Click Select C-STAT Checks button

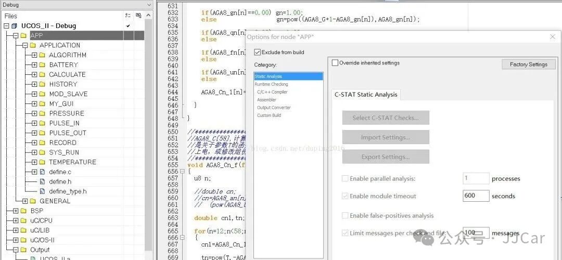[x=386, y=118]
